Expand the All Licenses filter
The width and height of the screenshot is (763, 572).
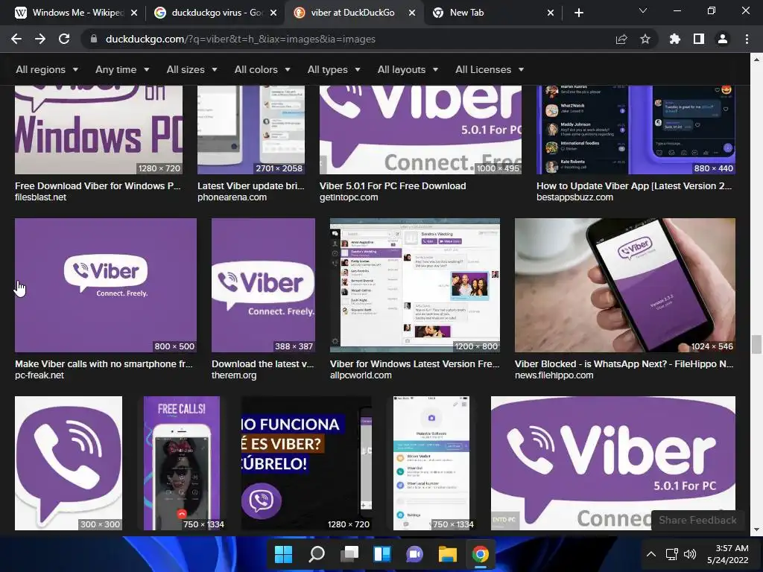click(490, 69)
